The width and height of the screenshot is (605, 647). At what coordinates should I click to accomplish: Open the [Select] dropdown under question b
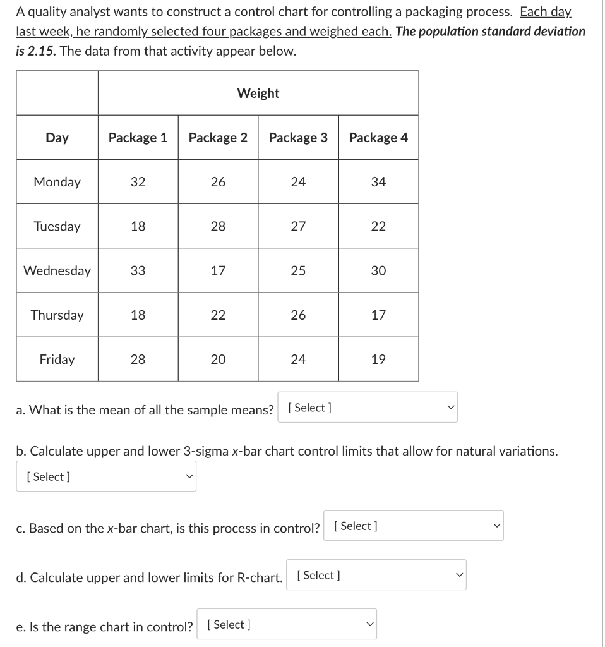tap(106, 476)
